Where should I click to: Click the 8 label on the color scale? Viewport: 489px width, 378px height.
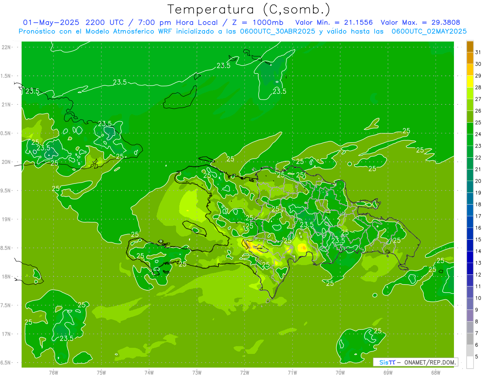point(477,322)
